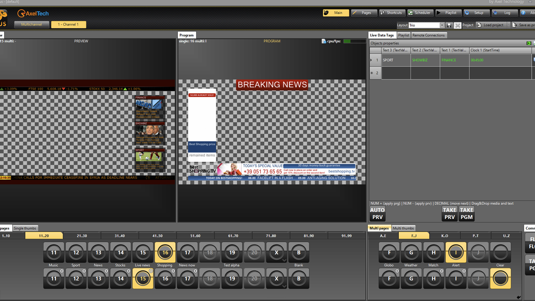Switch to the Remote Connections tab
535x301 pixels.
[428, 35]
